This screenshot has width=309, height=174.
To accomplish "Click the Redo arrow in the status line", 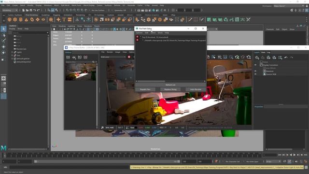I will click(x=38, y=10).
